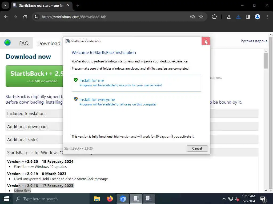Select first StartIsBack installer taskbar icon
273x204 pixels.
(136, 199)
